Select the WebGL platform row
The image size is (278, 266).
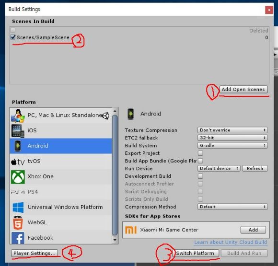61,222
